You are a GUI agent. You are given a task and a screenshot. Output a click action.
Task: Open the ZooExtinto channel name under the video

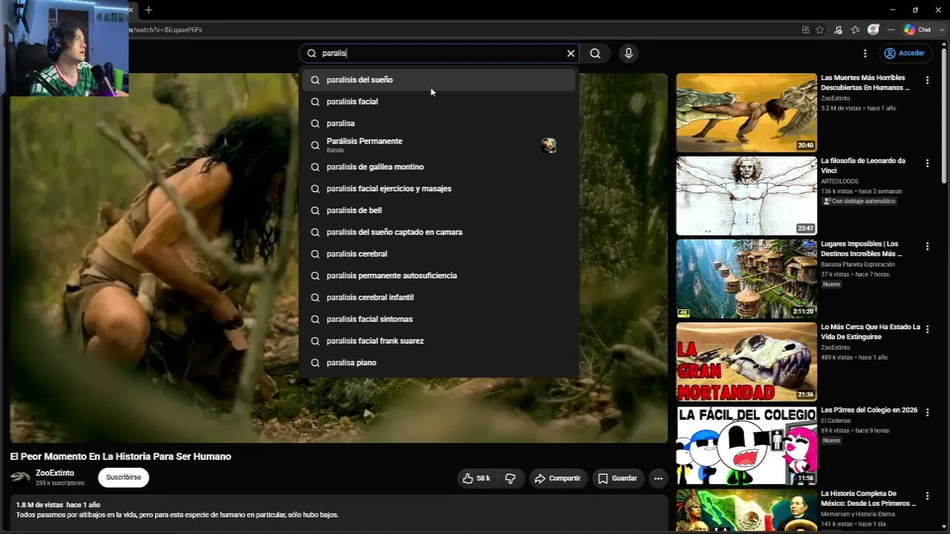click(x=55, y=473)
